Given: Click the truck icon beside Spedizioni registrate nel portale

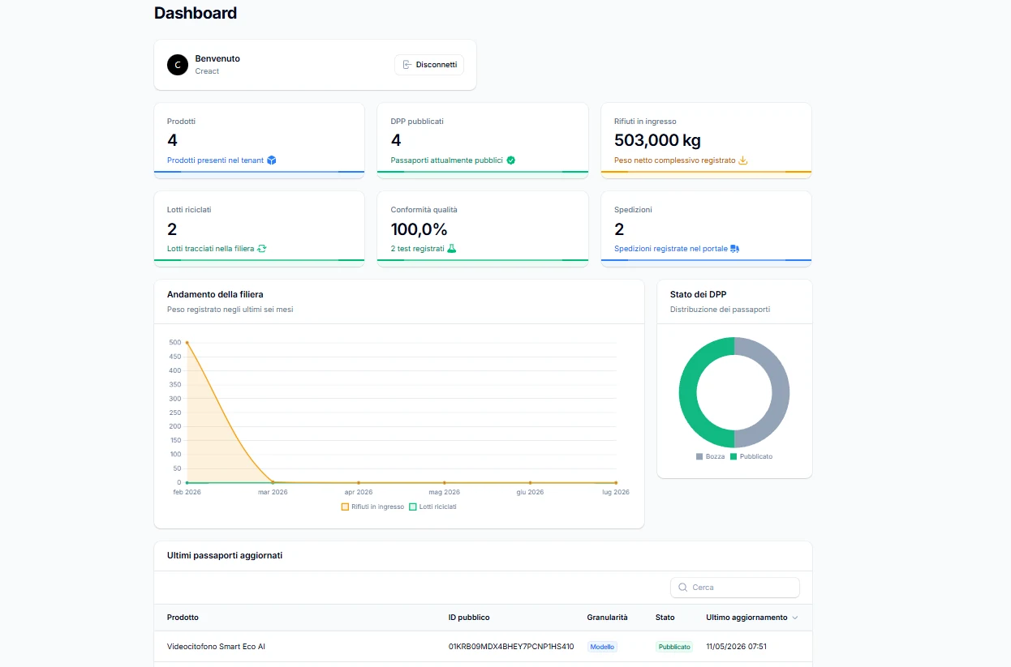Looking at the screenshot, I should tap(735, 249).
